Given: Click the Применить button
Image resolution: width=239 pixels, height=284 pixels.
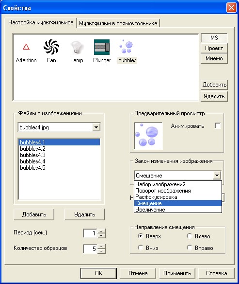Looking at the screenshot, I should click(177, 273).
